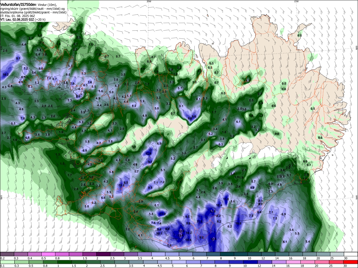Select the snow-scale violet swatch labeled 3
Image resolution: width=358 pixels, height=268 pixels.
[131, 254]
